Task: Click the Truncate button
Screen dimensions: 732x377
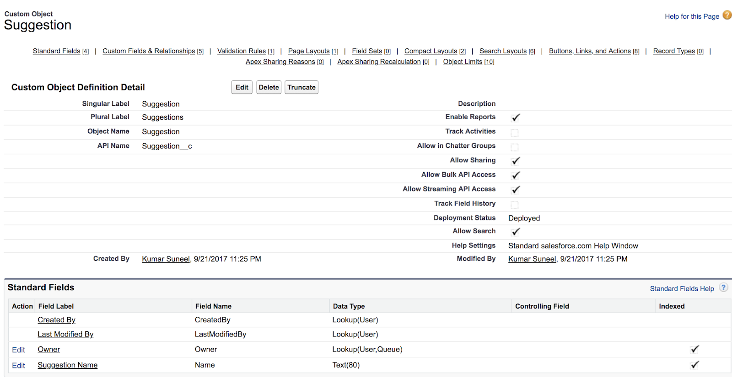Action: tap(301, 87)
